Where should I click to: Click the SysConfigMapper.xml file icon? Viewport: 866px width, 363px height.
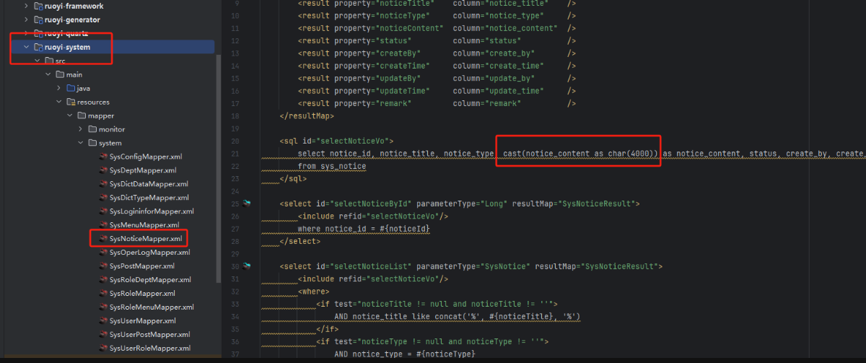[102, 157]
